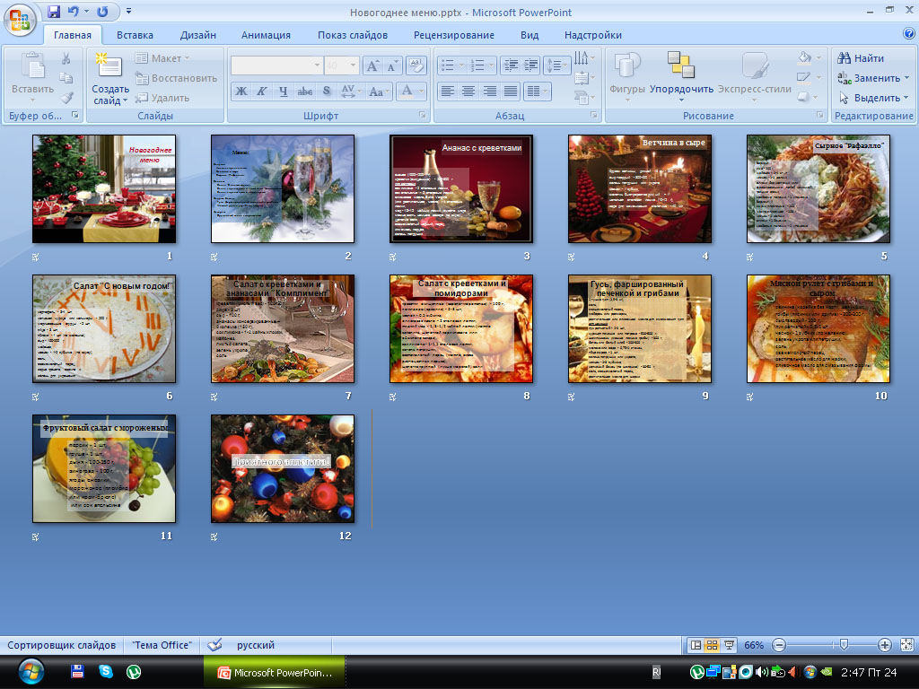Click the Найти binoculars button

pos(861,58)
